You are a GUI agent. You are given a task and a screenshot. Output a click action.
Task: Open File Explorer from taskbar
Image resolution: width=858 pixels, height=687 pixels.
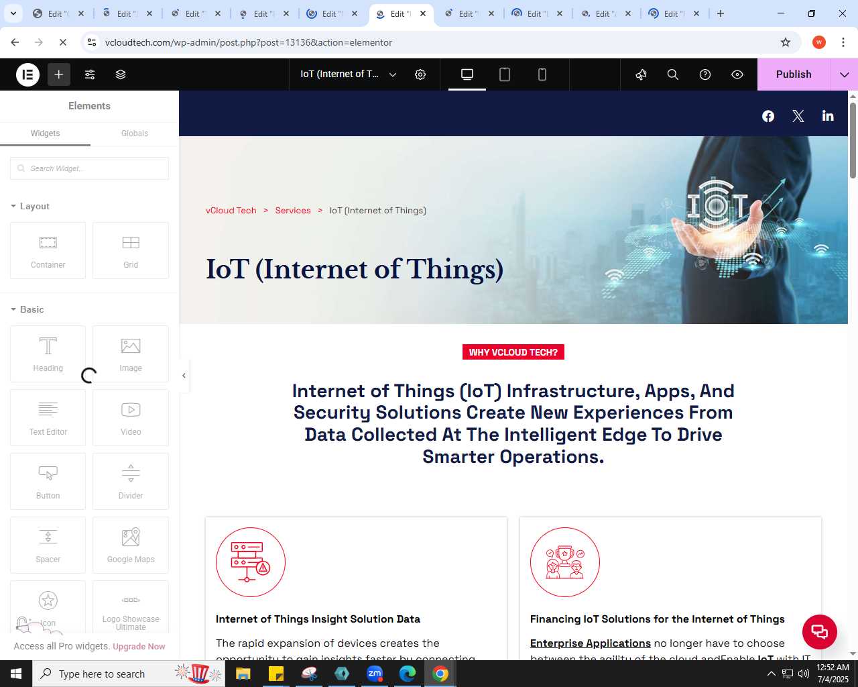tap(243, 674)
